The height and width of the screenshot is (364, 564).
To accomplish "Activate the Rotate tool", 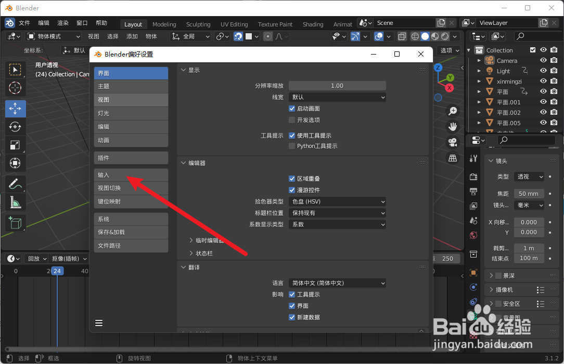I will 15,127.
